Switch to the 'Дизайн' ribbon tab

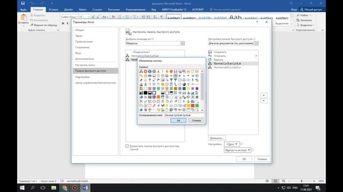69,10
